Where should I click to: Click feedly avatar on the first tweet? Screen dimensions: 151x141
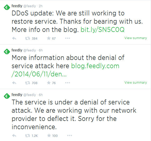pos(7,7)
